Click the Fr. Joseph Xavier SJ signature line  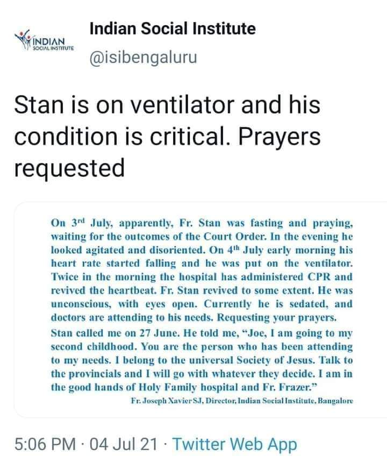[242, 401]
